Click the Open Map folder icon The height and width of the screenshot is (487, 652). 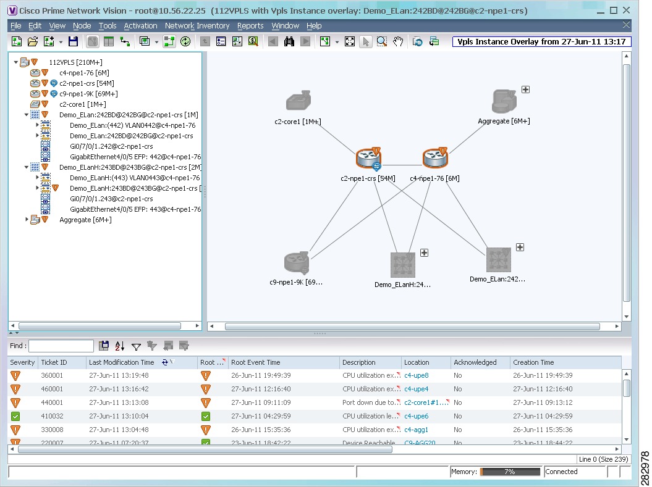(32, 41)
